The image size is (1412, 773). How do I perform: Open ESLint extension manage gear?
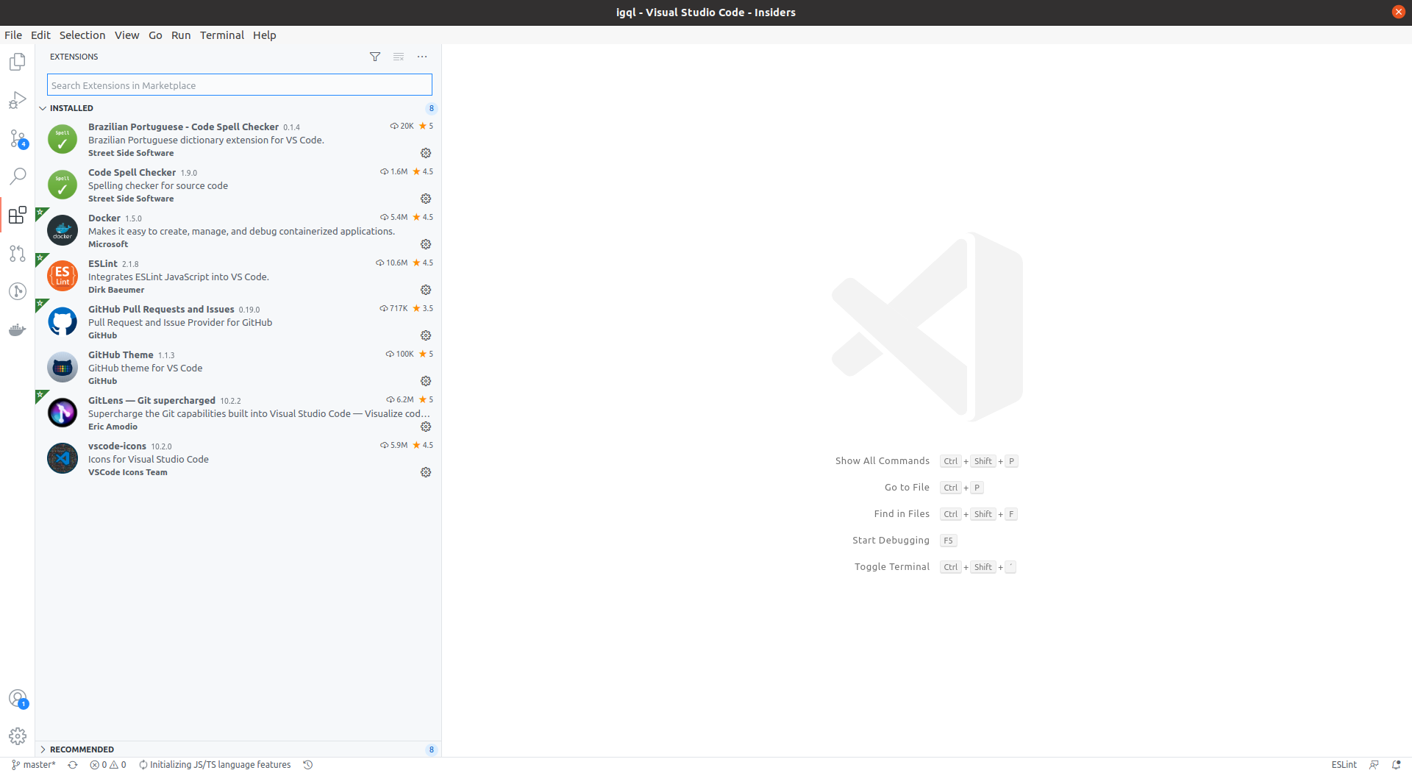pos(426,290)
